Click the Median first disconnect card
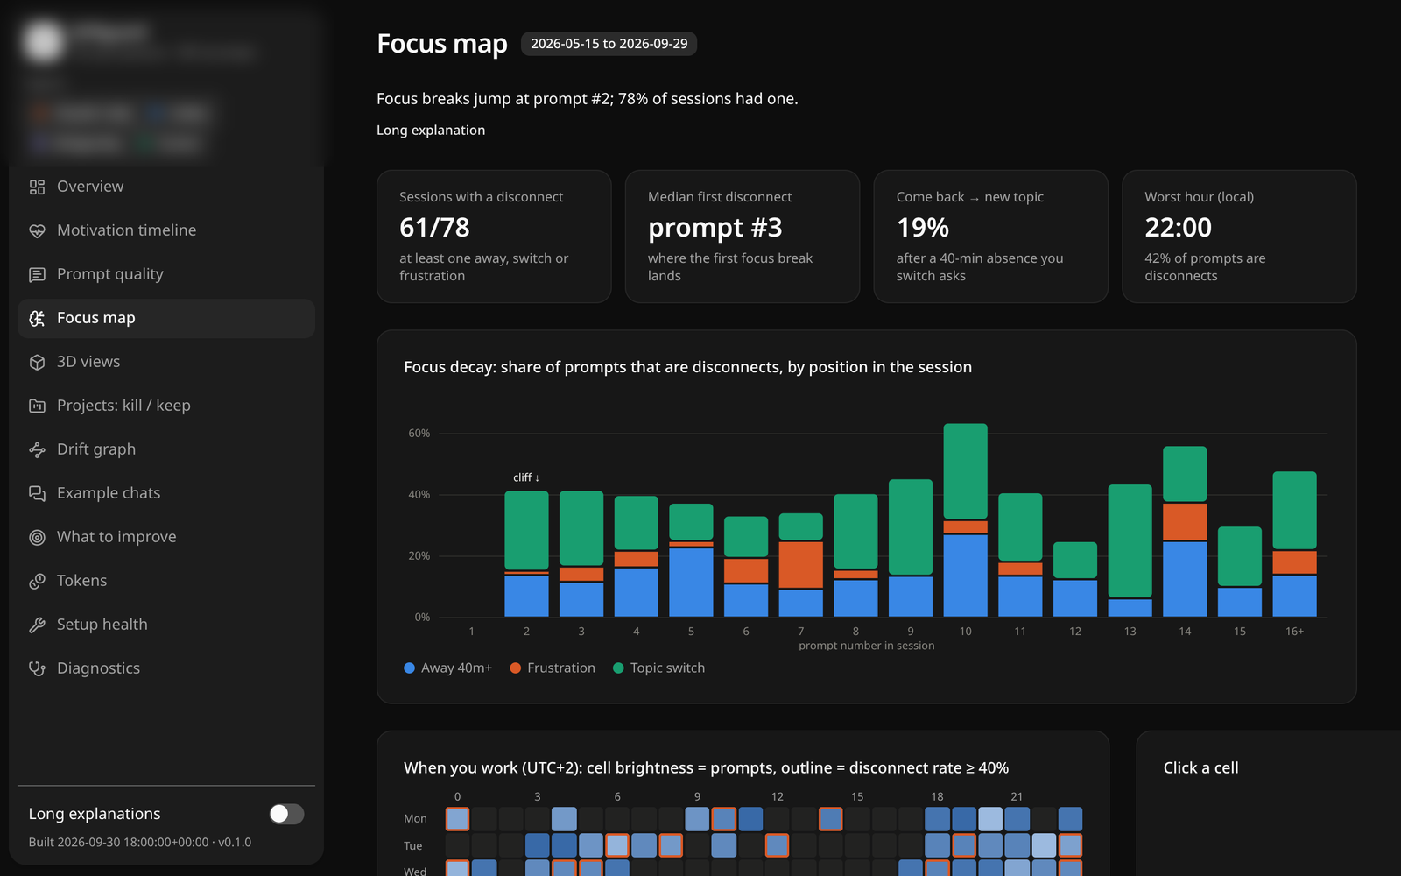The height and width of the screenshot is (876, 1401). tap(743, 237)
